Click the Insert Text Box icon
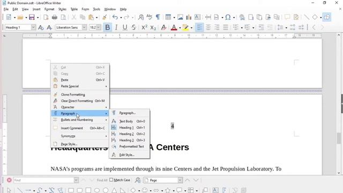This screenshot has height=193, width=343. click(197, 17)
